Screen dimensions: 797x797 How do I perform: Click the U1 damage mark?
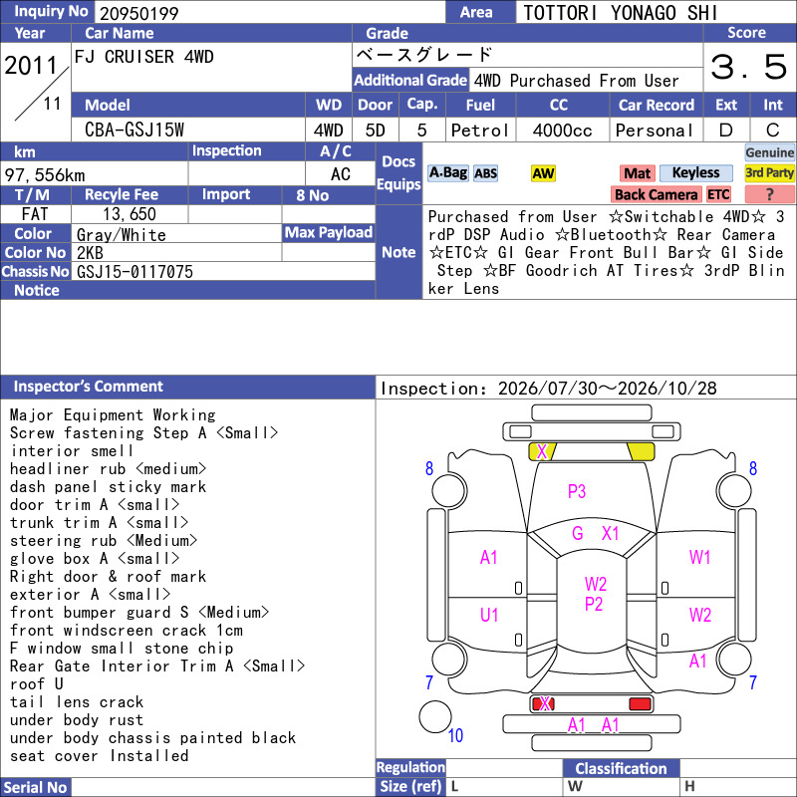click(x=489, y=616)
